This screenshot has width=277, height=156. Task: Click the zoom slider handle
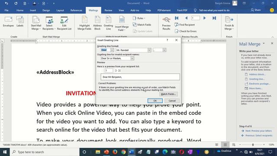pyautogui.click(x=253, y=145)
